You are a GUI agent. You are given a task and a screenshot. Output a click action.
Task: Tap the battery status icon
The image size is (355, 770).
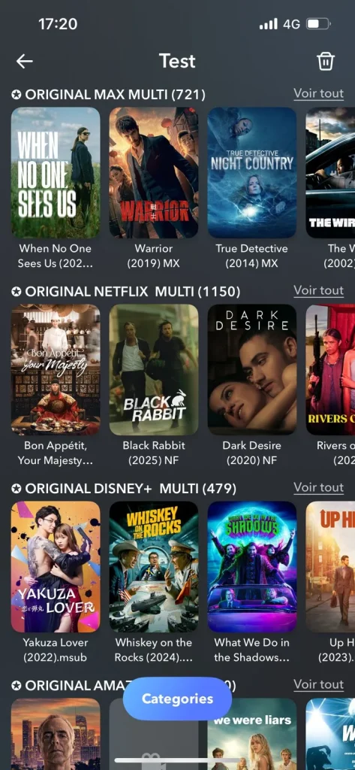click(319, 23)
